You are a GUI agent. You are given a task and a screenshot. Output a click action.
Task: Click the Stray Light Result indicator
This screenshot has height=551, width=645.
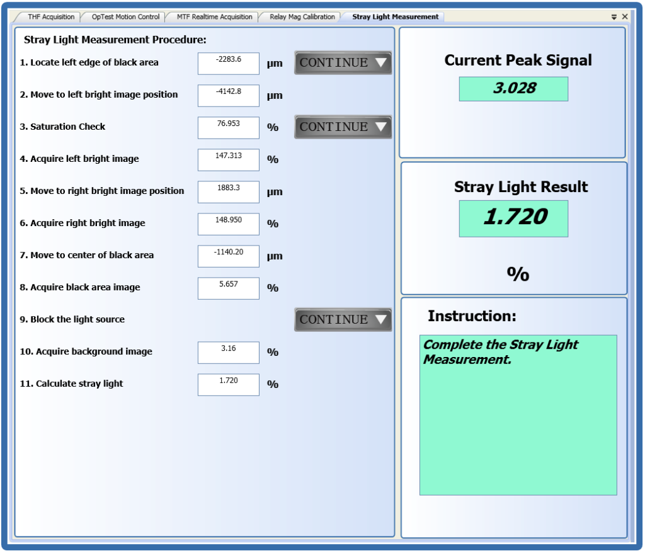click(515, 218)
